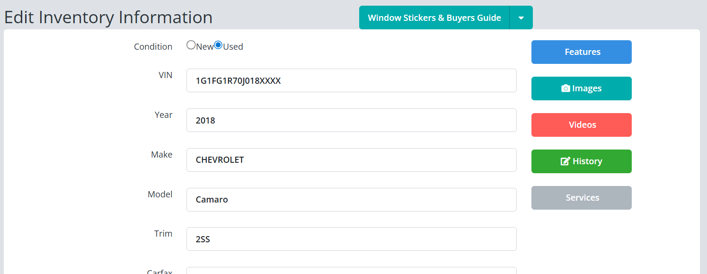
Task: Click the Edit Inventory Information heading
Action: (x=108, y=17)
